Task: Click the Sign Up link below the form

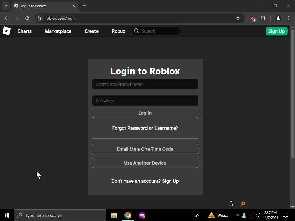Action: [171, 181]
